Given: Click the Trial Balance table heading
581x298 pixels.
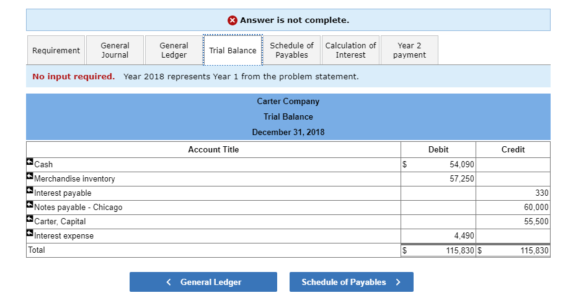Looking at the screenshot, I should click(288, 117).
